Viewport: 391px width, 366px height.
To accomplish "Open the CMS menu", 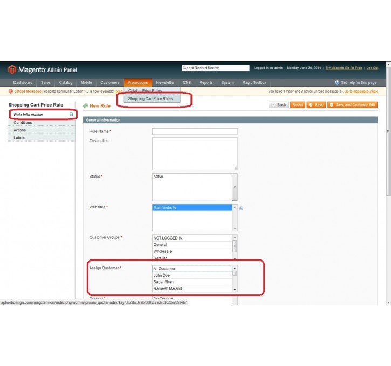I will coord(187,82).
